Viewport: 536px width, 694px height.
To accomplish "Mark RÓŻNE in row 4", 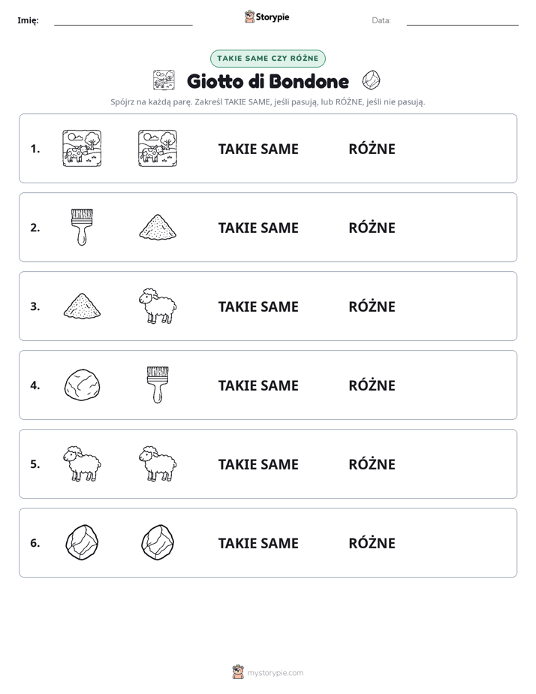I will (372, 385).
